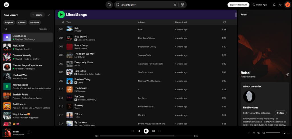The height and width of the screenshot is (139, 292).
Task: Open Connect to a device
Action: (x=259, y=133)
